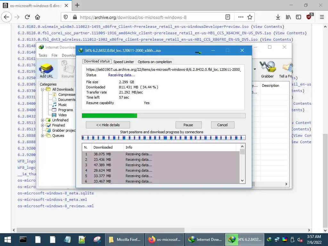Open page actions three-dot menu
Image resolution: width=328 pixels, height=246 pixels.
241,17
